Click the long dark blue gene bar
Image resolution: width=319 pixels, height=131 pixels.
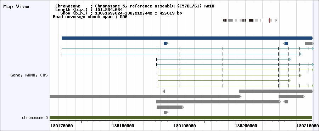tap(188, 38)
